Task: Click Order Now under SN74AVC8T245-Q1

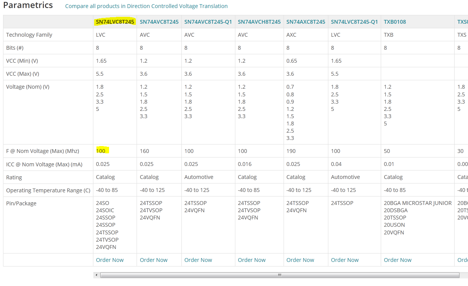Action: click(x=198, y=260)
